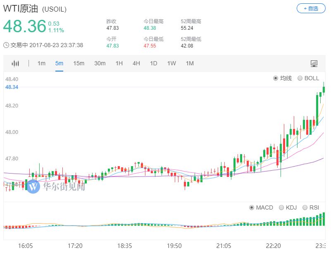This screenshot has width=331, height=255.
Task: Click the 52周最低 value 42.08
Action: (x=187, y=45)
